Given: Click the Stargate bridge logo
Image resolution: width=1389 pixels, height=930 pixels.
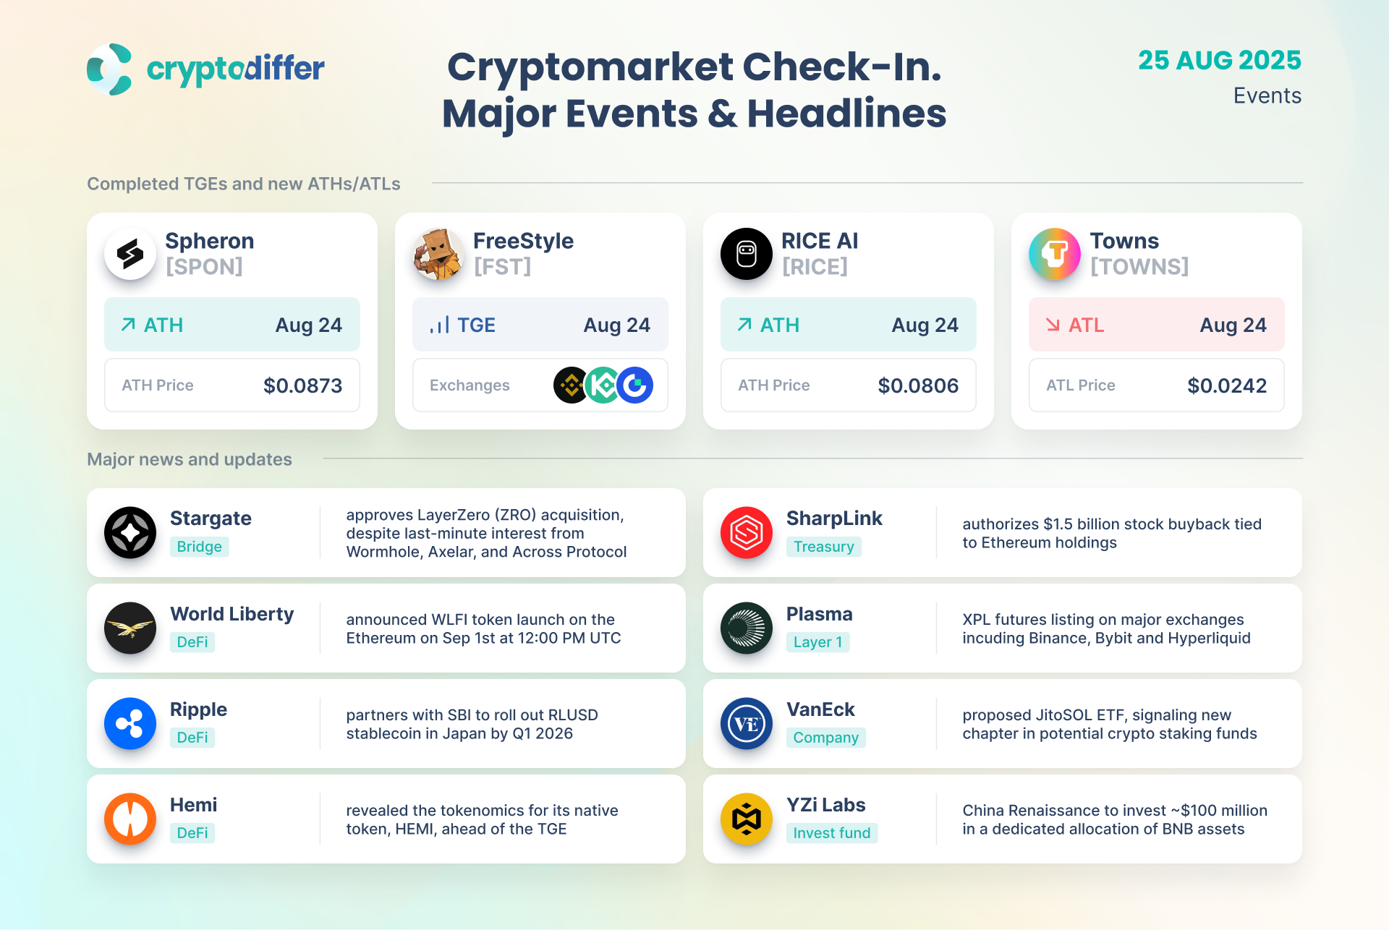Looking at the screenshot, I should (x=130, y=533).
